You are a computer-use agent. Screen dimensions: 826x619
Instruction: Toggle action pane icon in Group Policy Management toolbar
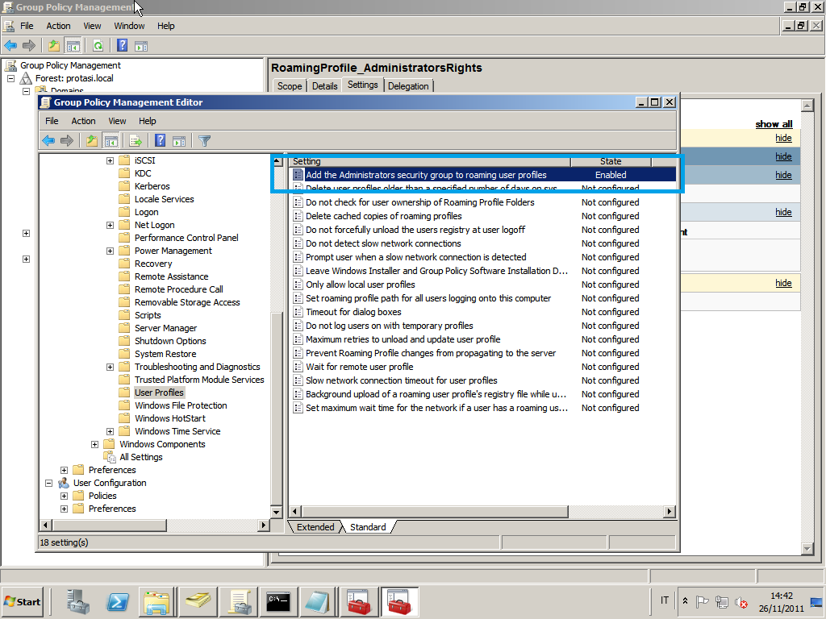pyautogui.click(x=141, y=46)
